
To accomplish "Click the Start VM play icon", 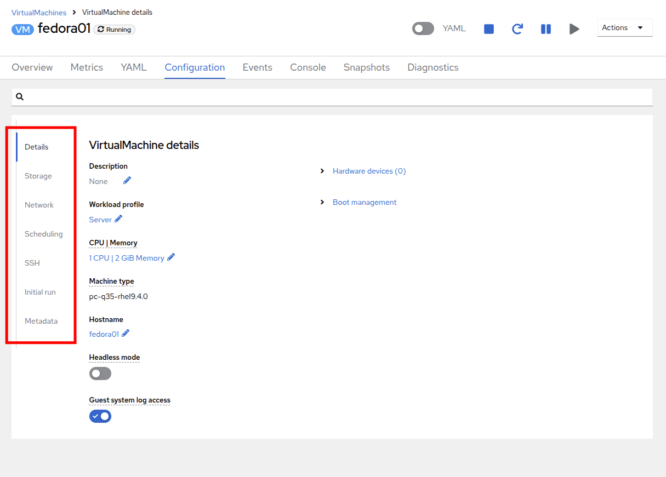I will point(574,29).
